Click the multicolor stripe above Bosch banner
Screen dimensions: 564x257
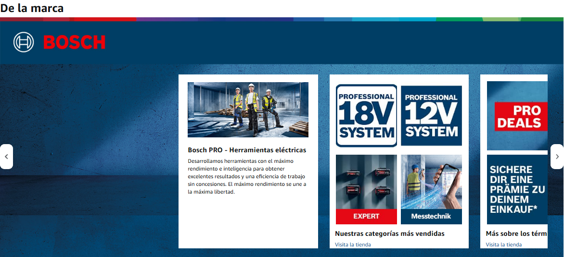tap(282, 19)
